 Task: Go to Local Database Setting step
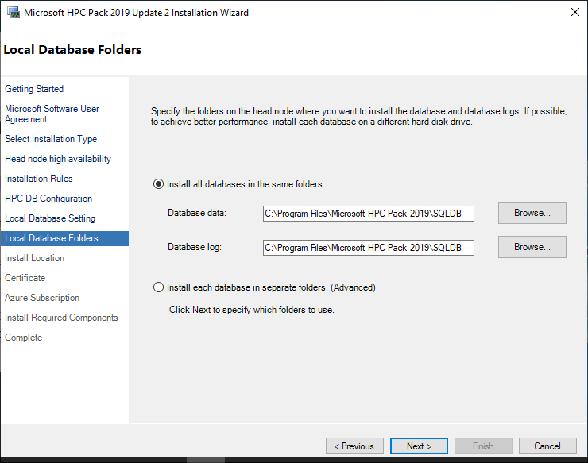[50, 218]
